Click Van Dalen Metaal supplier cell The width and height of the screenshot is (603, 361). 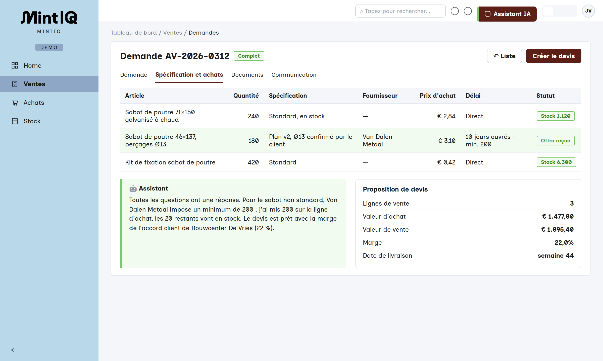click(x=377, y=140)
